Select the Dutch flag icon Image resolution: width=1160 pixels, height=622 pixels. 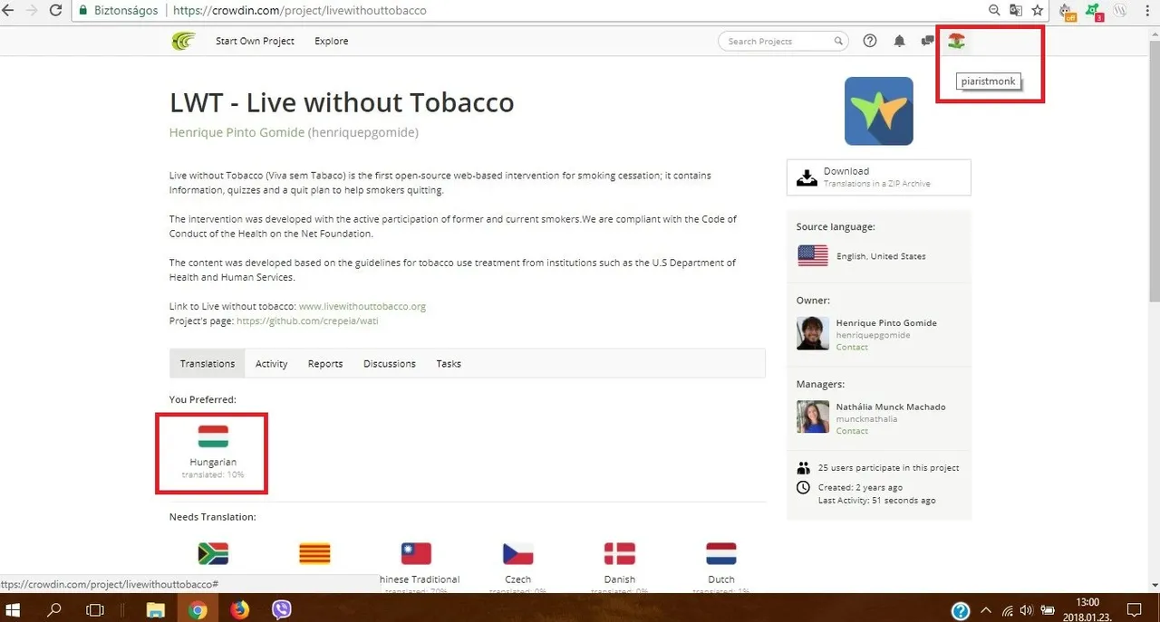(x=721, y=554)
